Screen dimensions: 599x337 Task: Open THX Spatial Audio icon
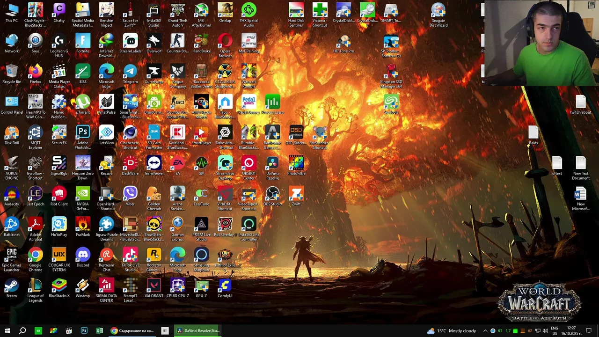[248, 14]
